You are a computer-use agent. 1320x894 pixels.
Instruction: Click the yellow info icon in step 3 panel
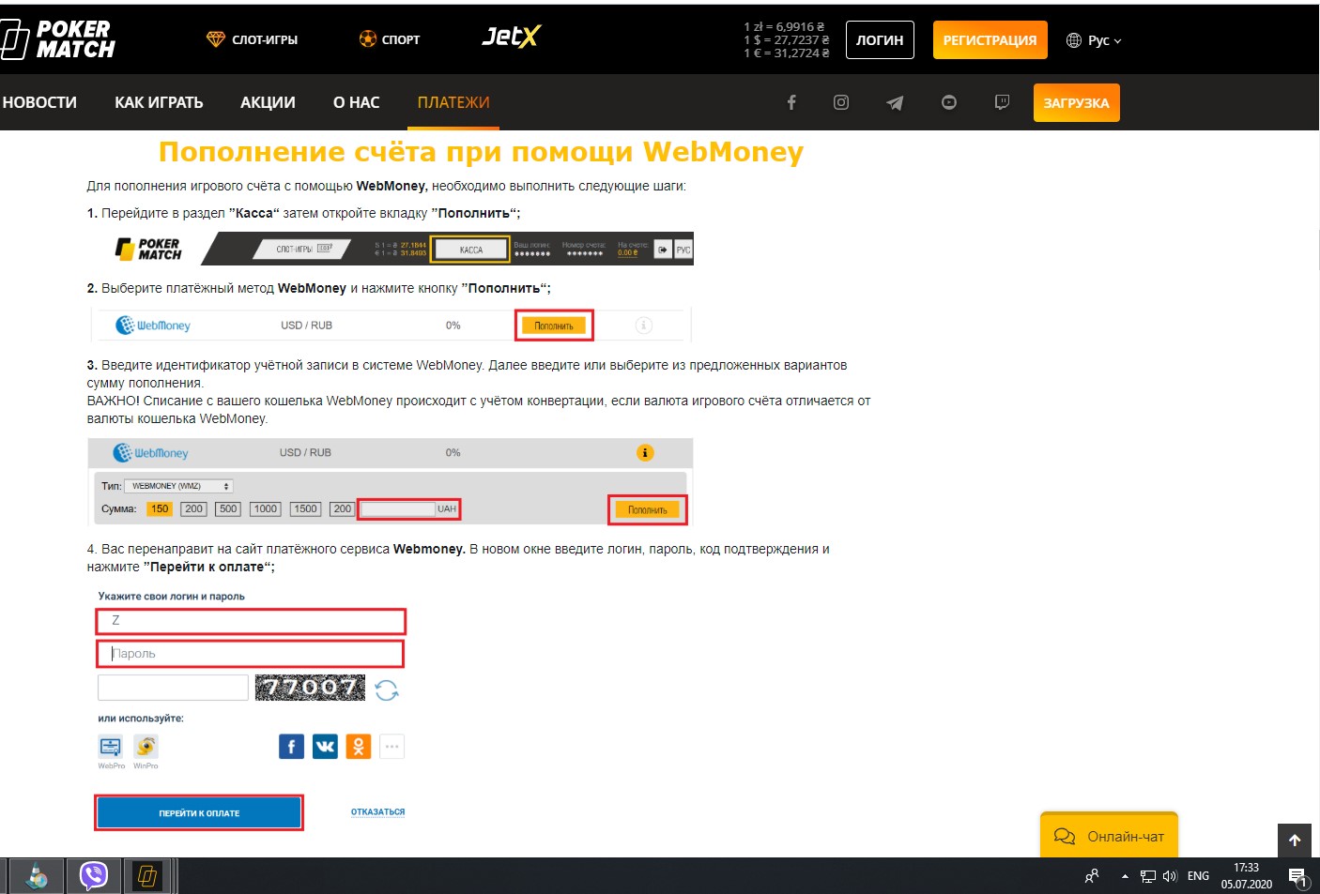[645, 453]
